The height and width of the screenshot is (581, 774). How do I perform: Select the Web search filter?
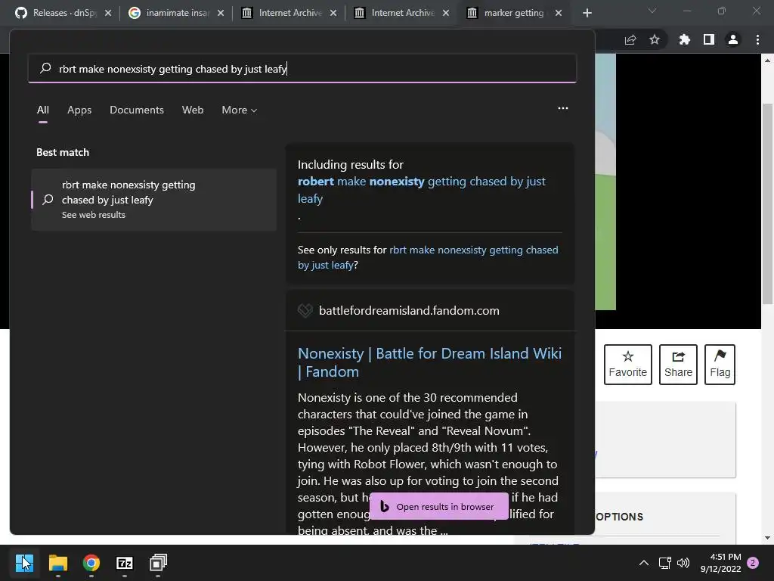pos(193,110)
